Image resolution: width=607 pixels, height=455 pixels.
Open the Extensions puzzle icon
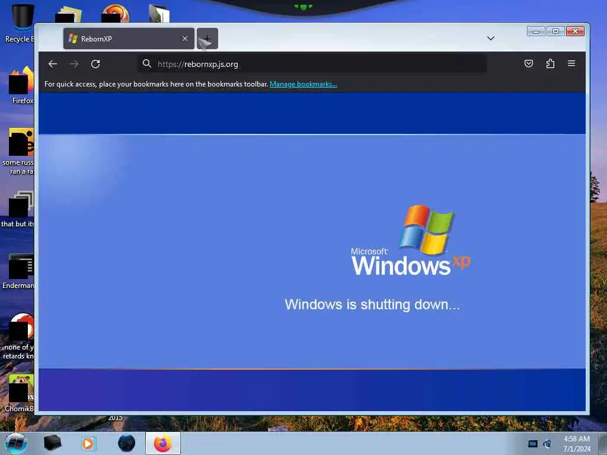click(550, 63)
